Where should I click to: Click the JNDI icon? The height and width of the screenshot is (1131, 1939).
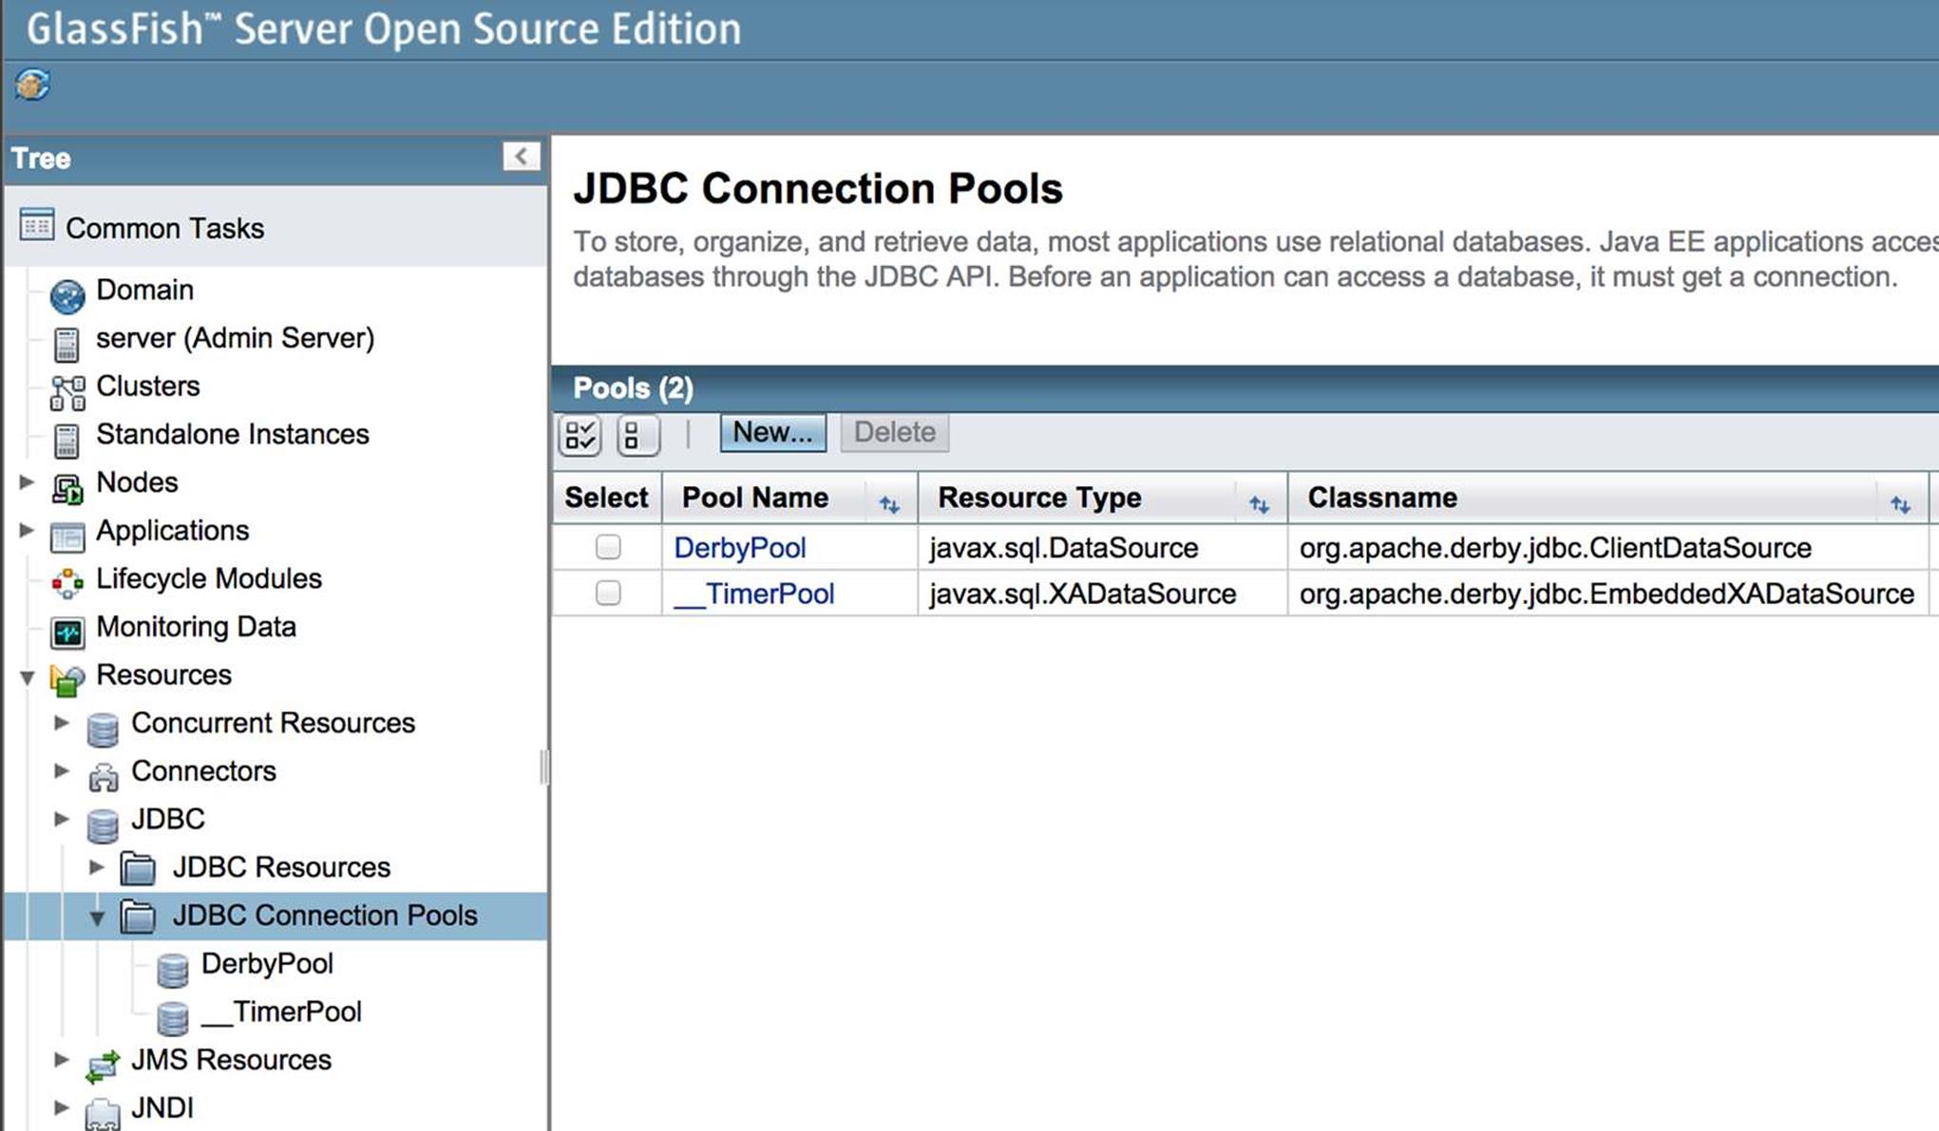[x=103, y=1113]
